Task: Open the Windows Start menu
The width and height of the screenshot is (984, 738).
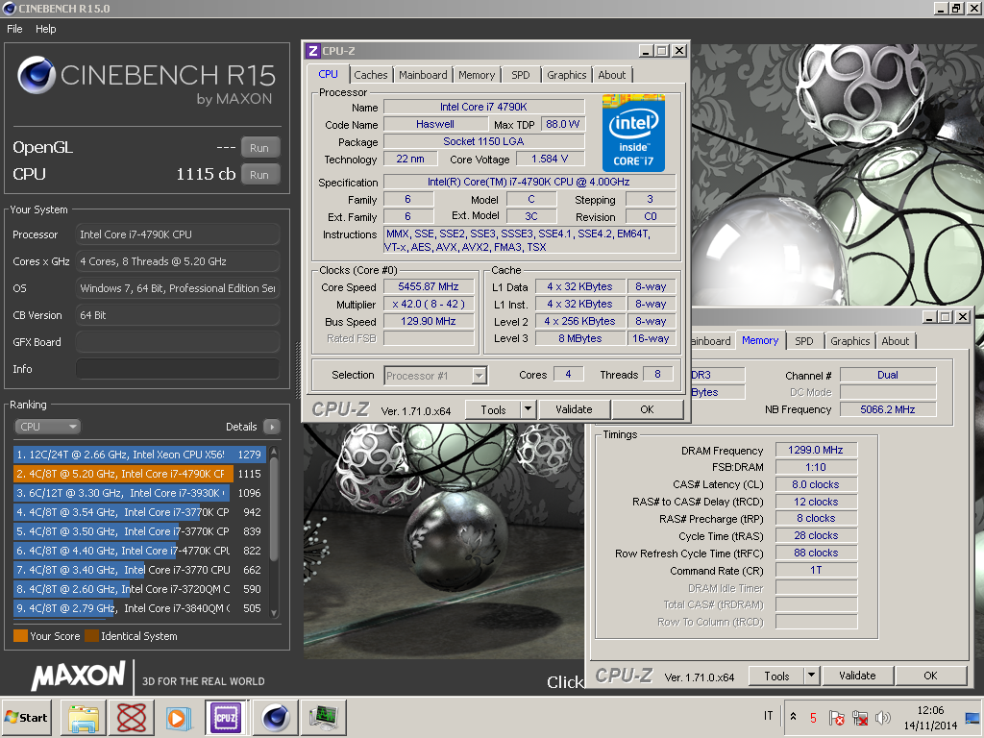Action: click(26, 717)
